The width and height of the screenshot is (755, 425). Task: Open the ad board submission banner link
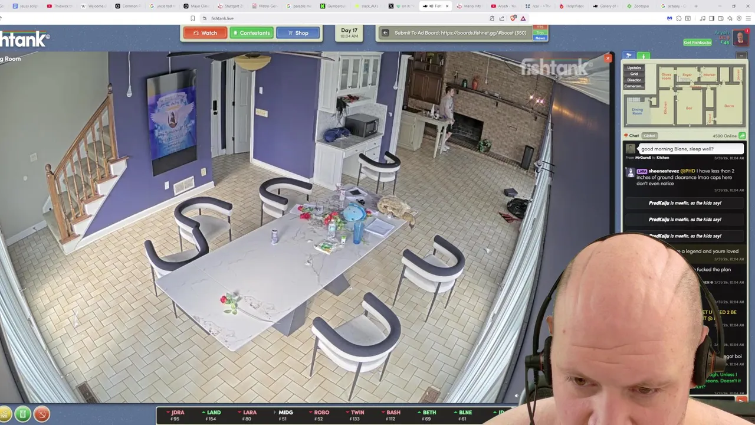click(460, 33)
